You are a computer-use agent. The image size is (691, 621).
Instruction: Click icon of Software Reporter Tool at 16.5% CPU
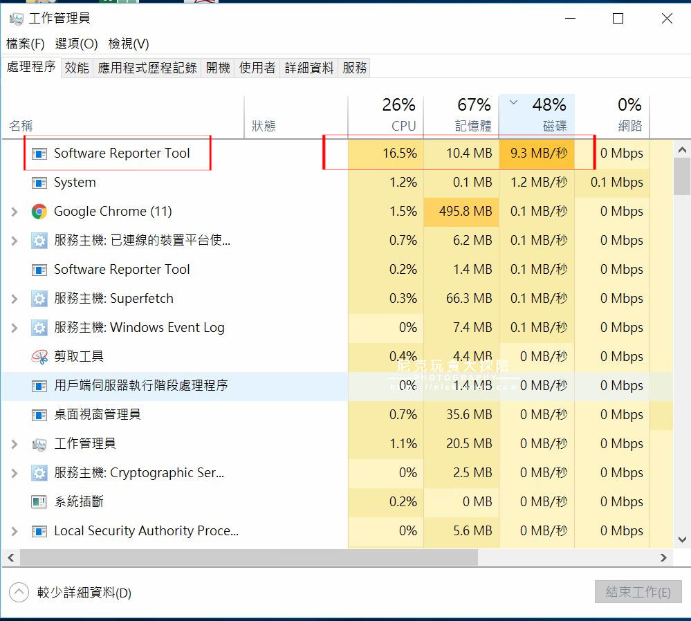click(x=39, y=154)
